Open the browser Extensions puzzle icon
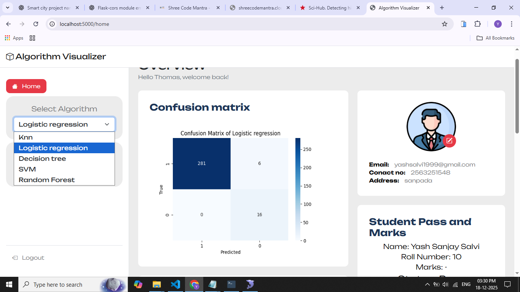 tap(477, 24)
